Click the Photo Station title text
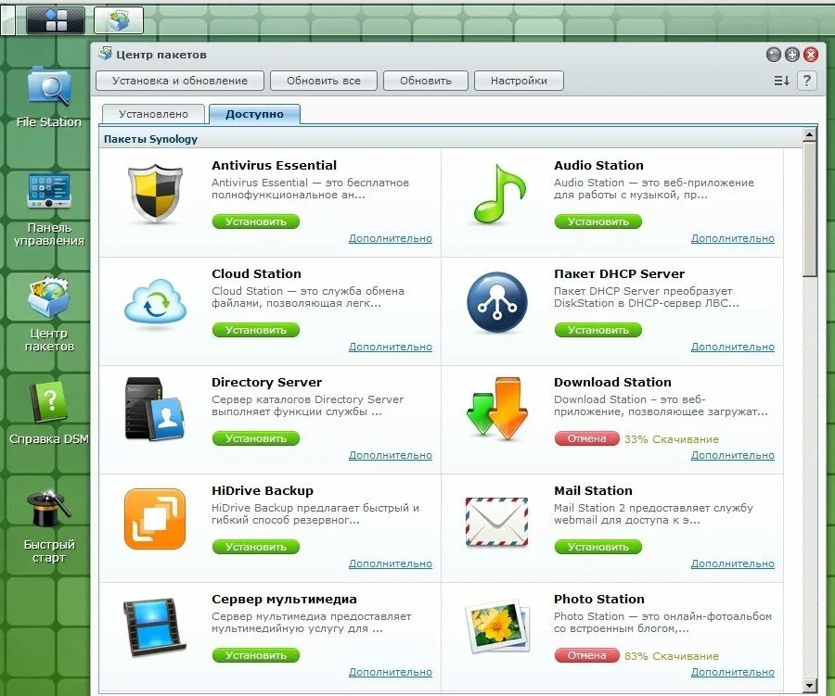Screen dimensions: 835x696 [x=599, y=600]
